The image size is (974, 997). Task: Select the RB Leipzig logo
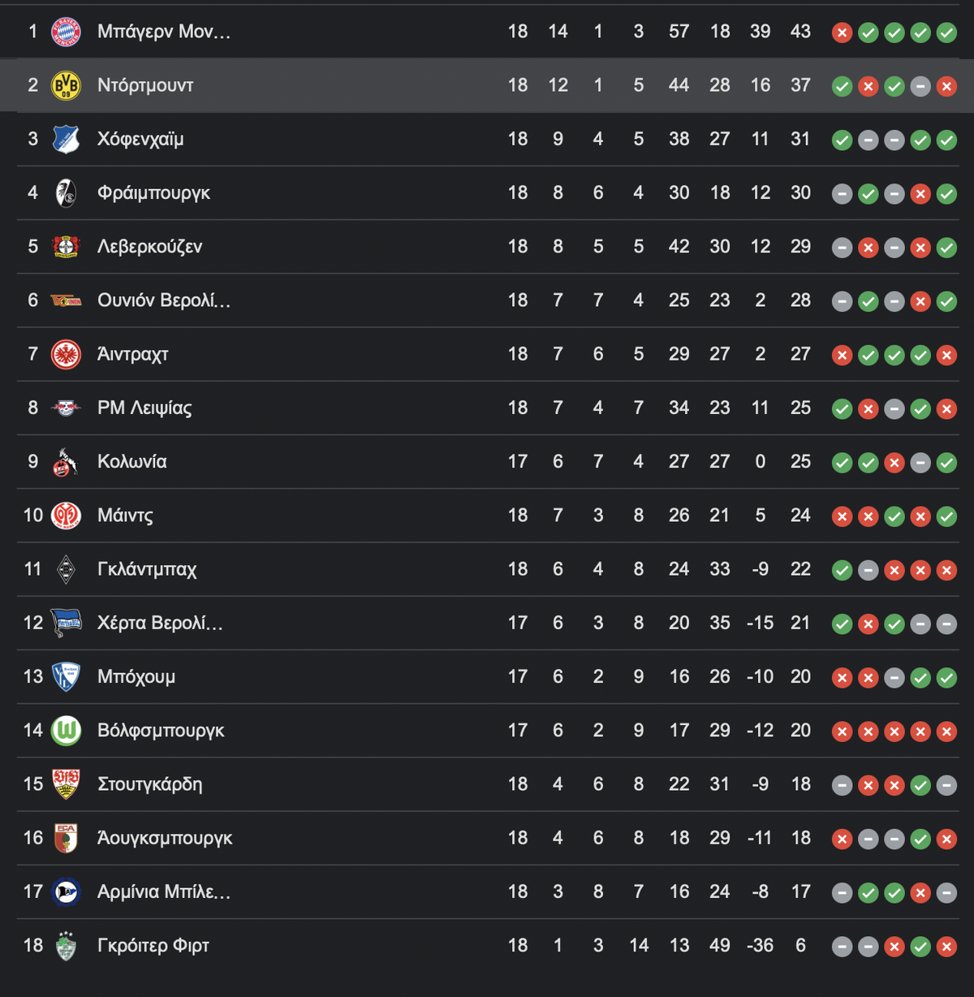pos(66,408)
